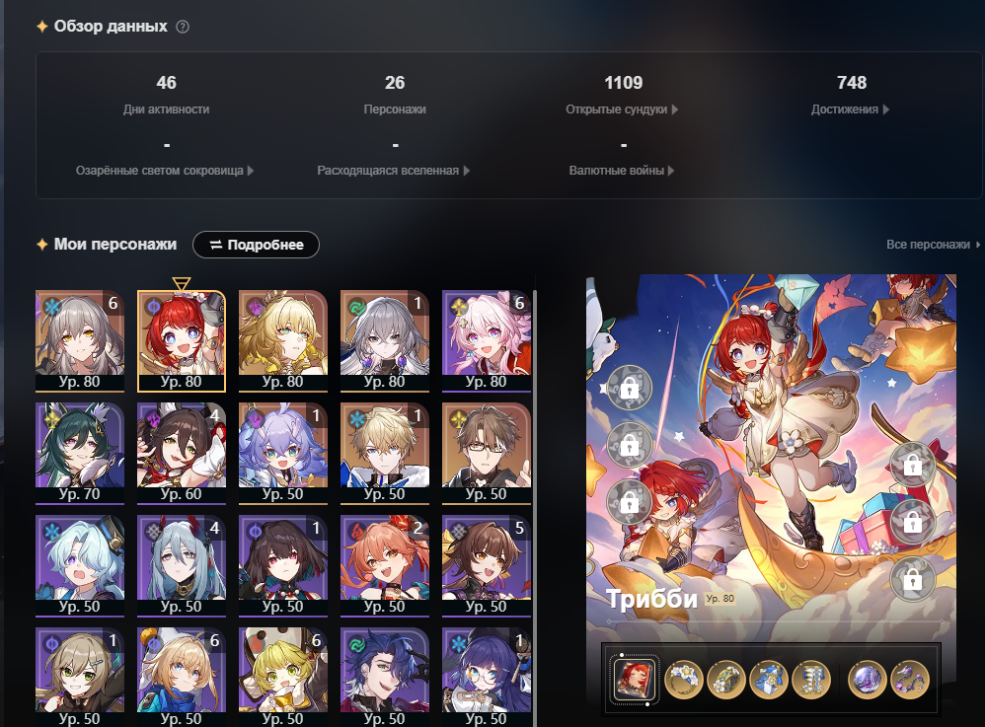Select the yellow-haired fire girl with 6
Screen dimensions: 985x727
tap(283, 677)
